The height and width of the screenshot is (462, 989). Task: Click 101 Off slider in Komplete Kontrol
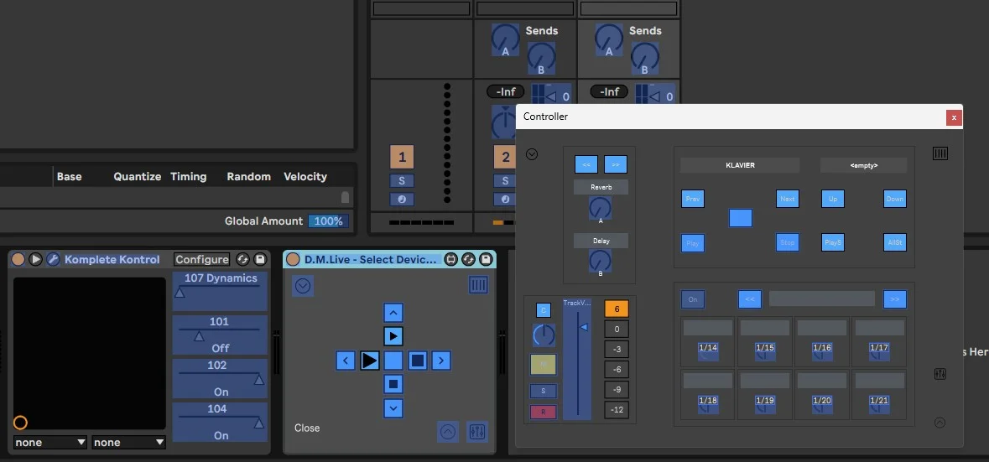click(x=220, y=335)
